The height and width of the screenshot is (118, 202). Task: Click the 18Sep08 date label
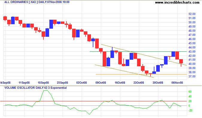[43, 83]
